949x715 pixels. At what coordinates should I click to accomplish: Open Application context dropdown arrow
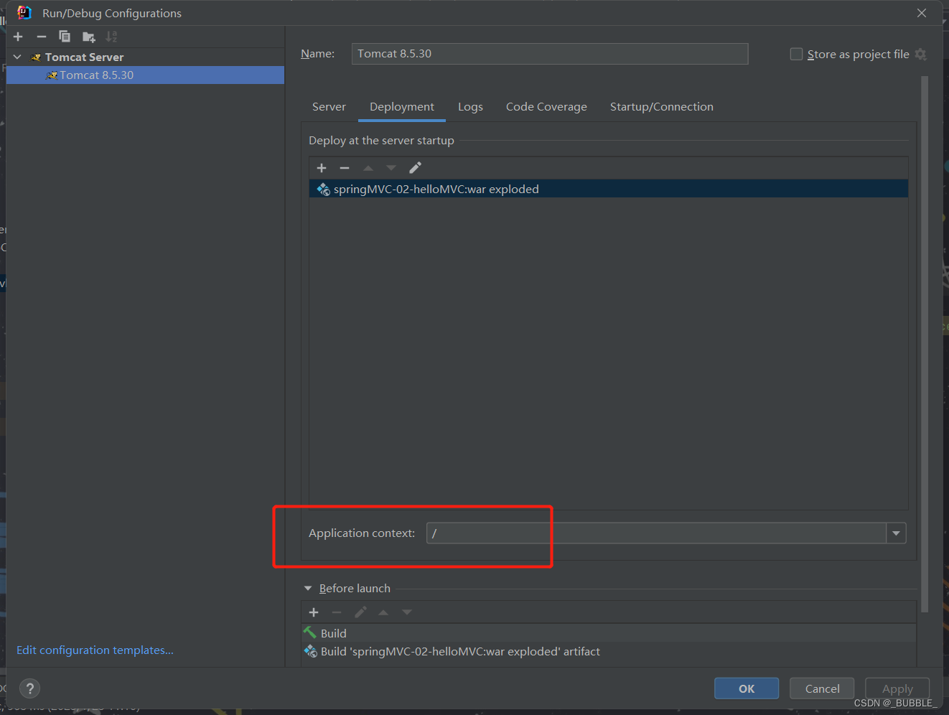coord(897,533)
